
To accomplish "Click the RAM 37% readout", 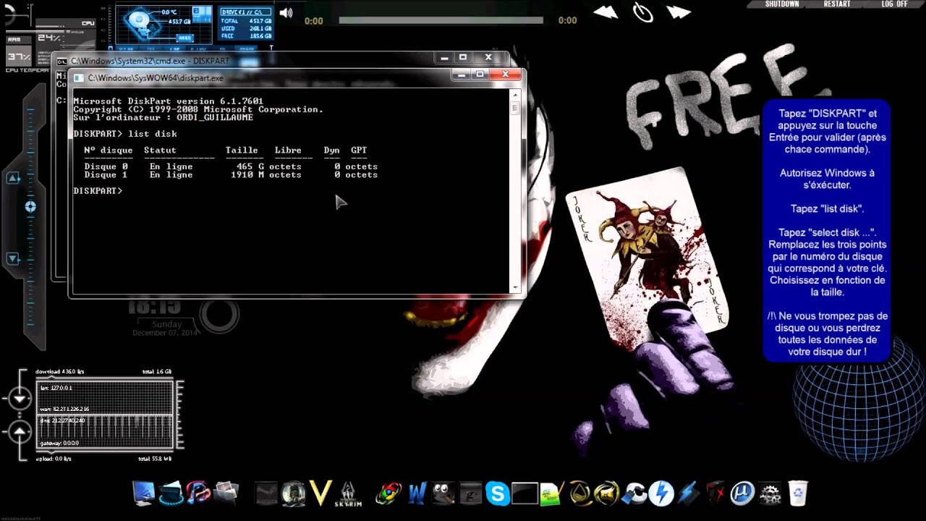I will (19, 56).
